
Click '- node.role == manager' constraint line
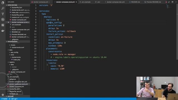point(63,54)
